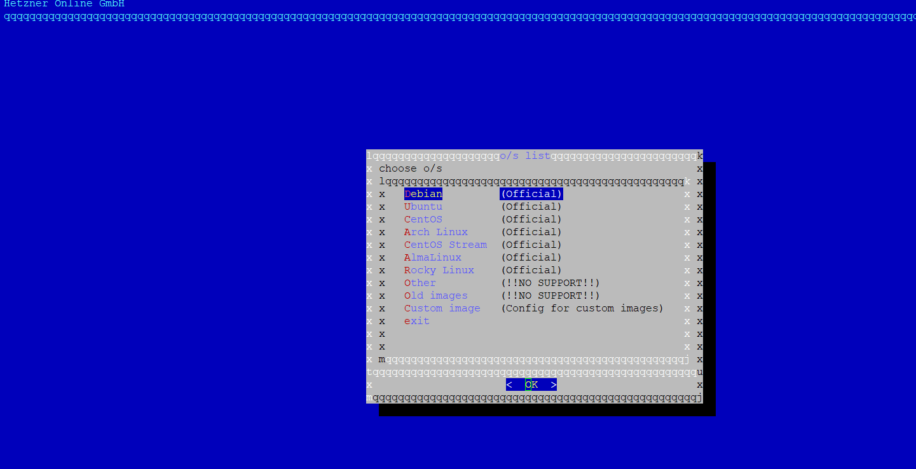
Task: Choose Arch Linux from the list
Action: (x=436, y=232)
